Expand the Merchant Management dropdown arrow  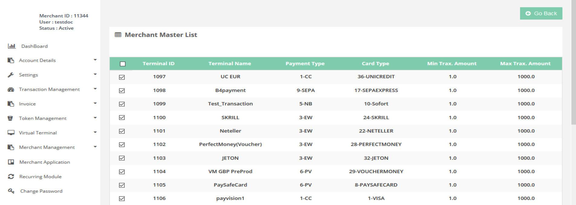[95, 147]
